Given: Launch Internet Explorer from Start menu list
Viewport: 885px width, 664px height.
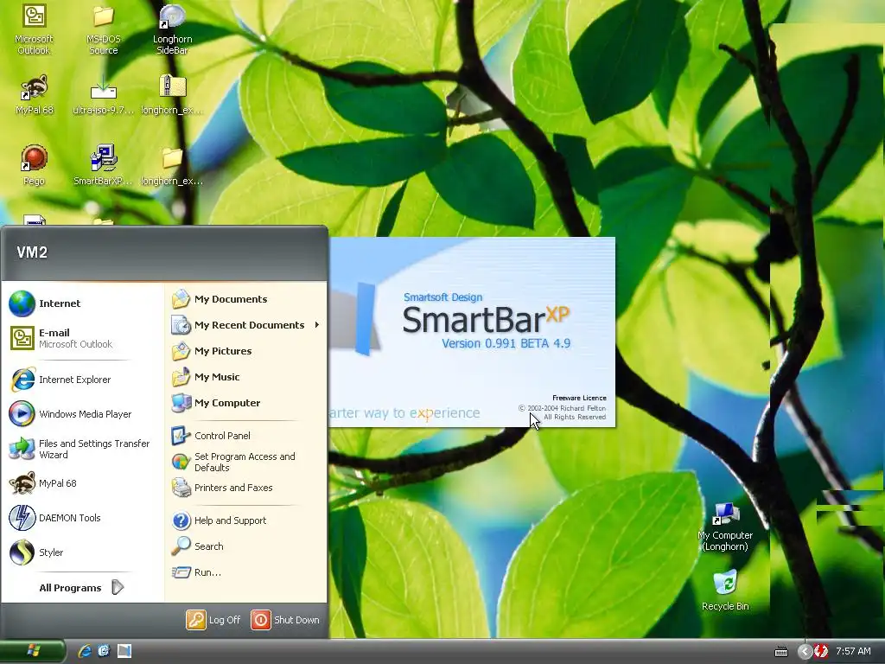Looking at the screenshot, I should point(82,380).
